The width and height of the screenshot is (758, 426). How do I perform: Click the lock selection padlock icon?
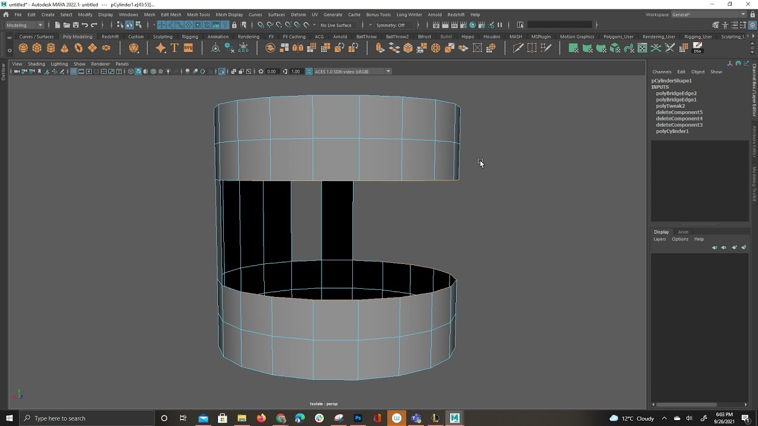(x=235, y=25)
